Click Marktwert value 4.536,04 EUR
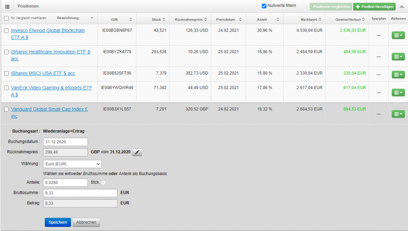The height and width of the screenshot is (231, 408). (309, 30)
